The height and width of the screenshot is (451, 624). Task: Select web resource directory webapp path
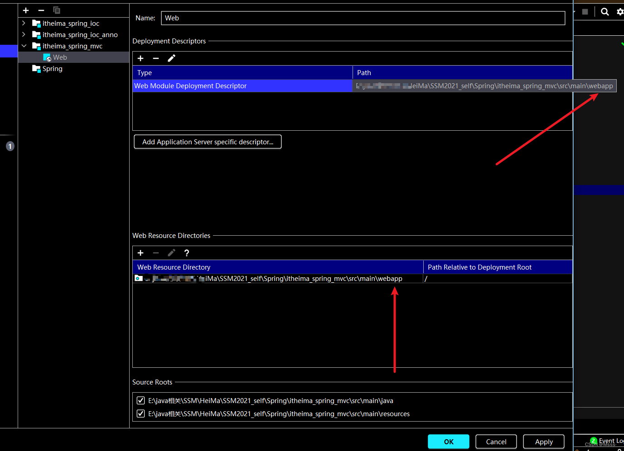point(277,279)
